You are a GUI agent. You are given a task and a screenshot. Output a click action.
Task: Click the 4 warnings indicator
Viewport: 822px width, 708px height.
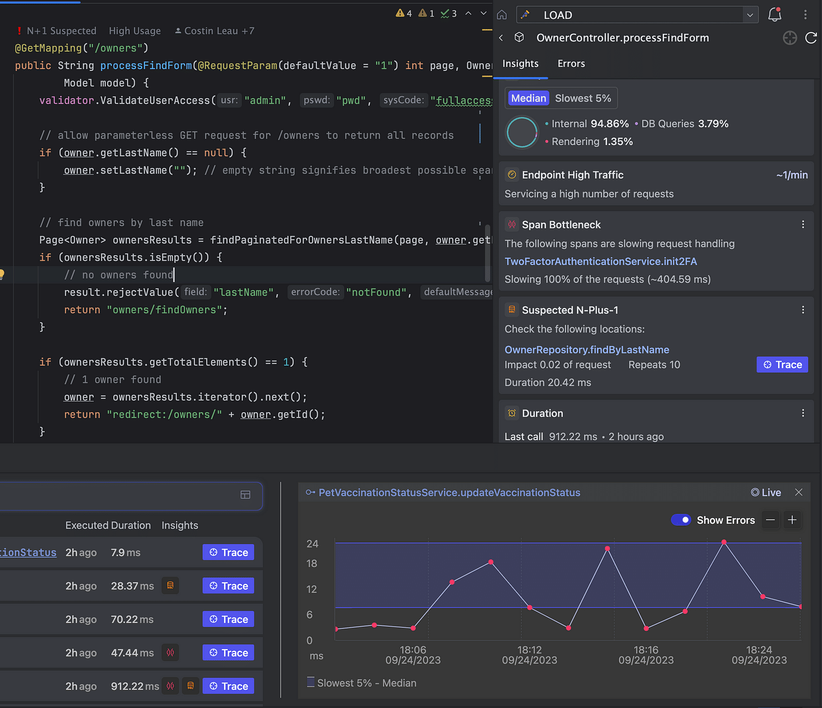click(x=404, y=13)
